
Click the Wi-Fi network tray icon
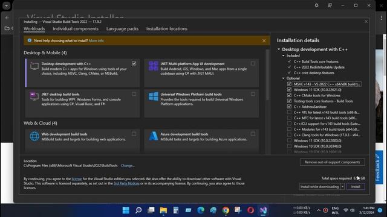[346, 210]
